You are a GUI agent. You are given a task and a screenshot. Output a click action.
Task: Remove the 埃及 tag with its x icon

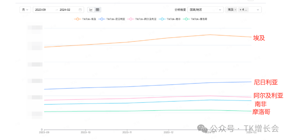click(x=235, y=10)
